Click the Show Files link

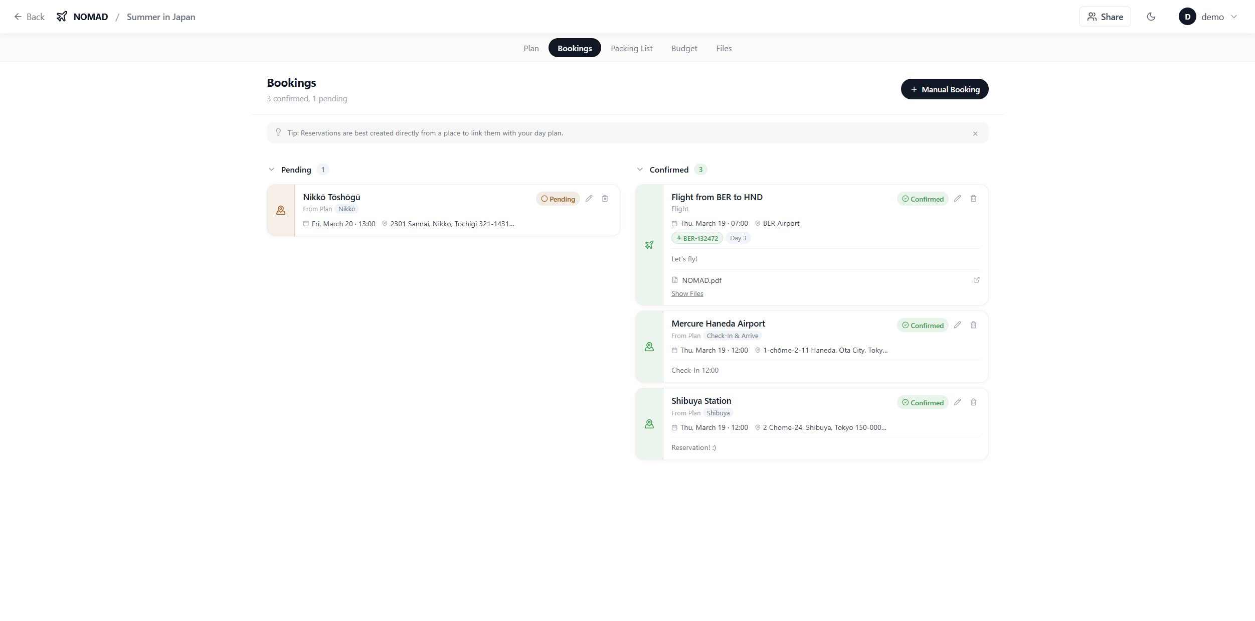click(687, 293)
